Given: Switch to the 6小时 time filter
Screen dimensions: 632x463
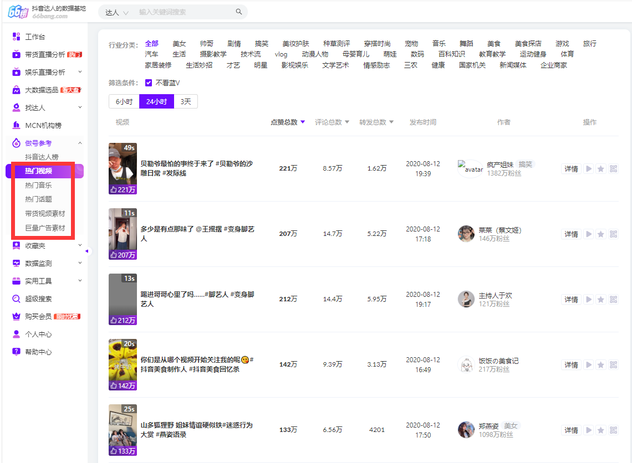Looking at the screenshot, I should (123, 101).
